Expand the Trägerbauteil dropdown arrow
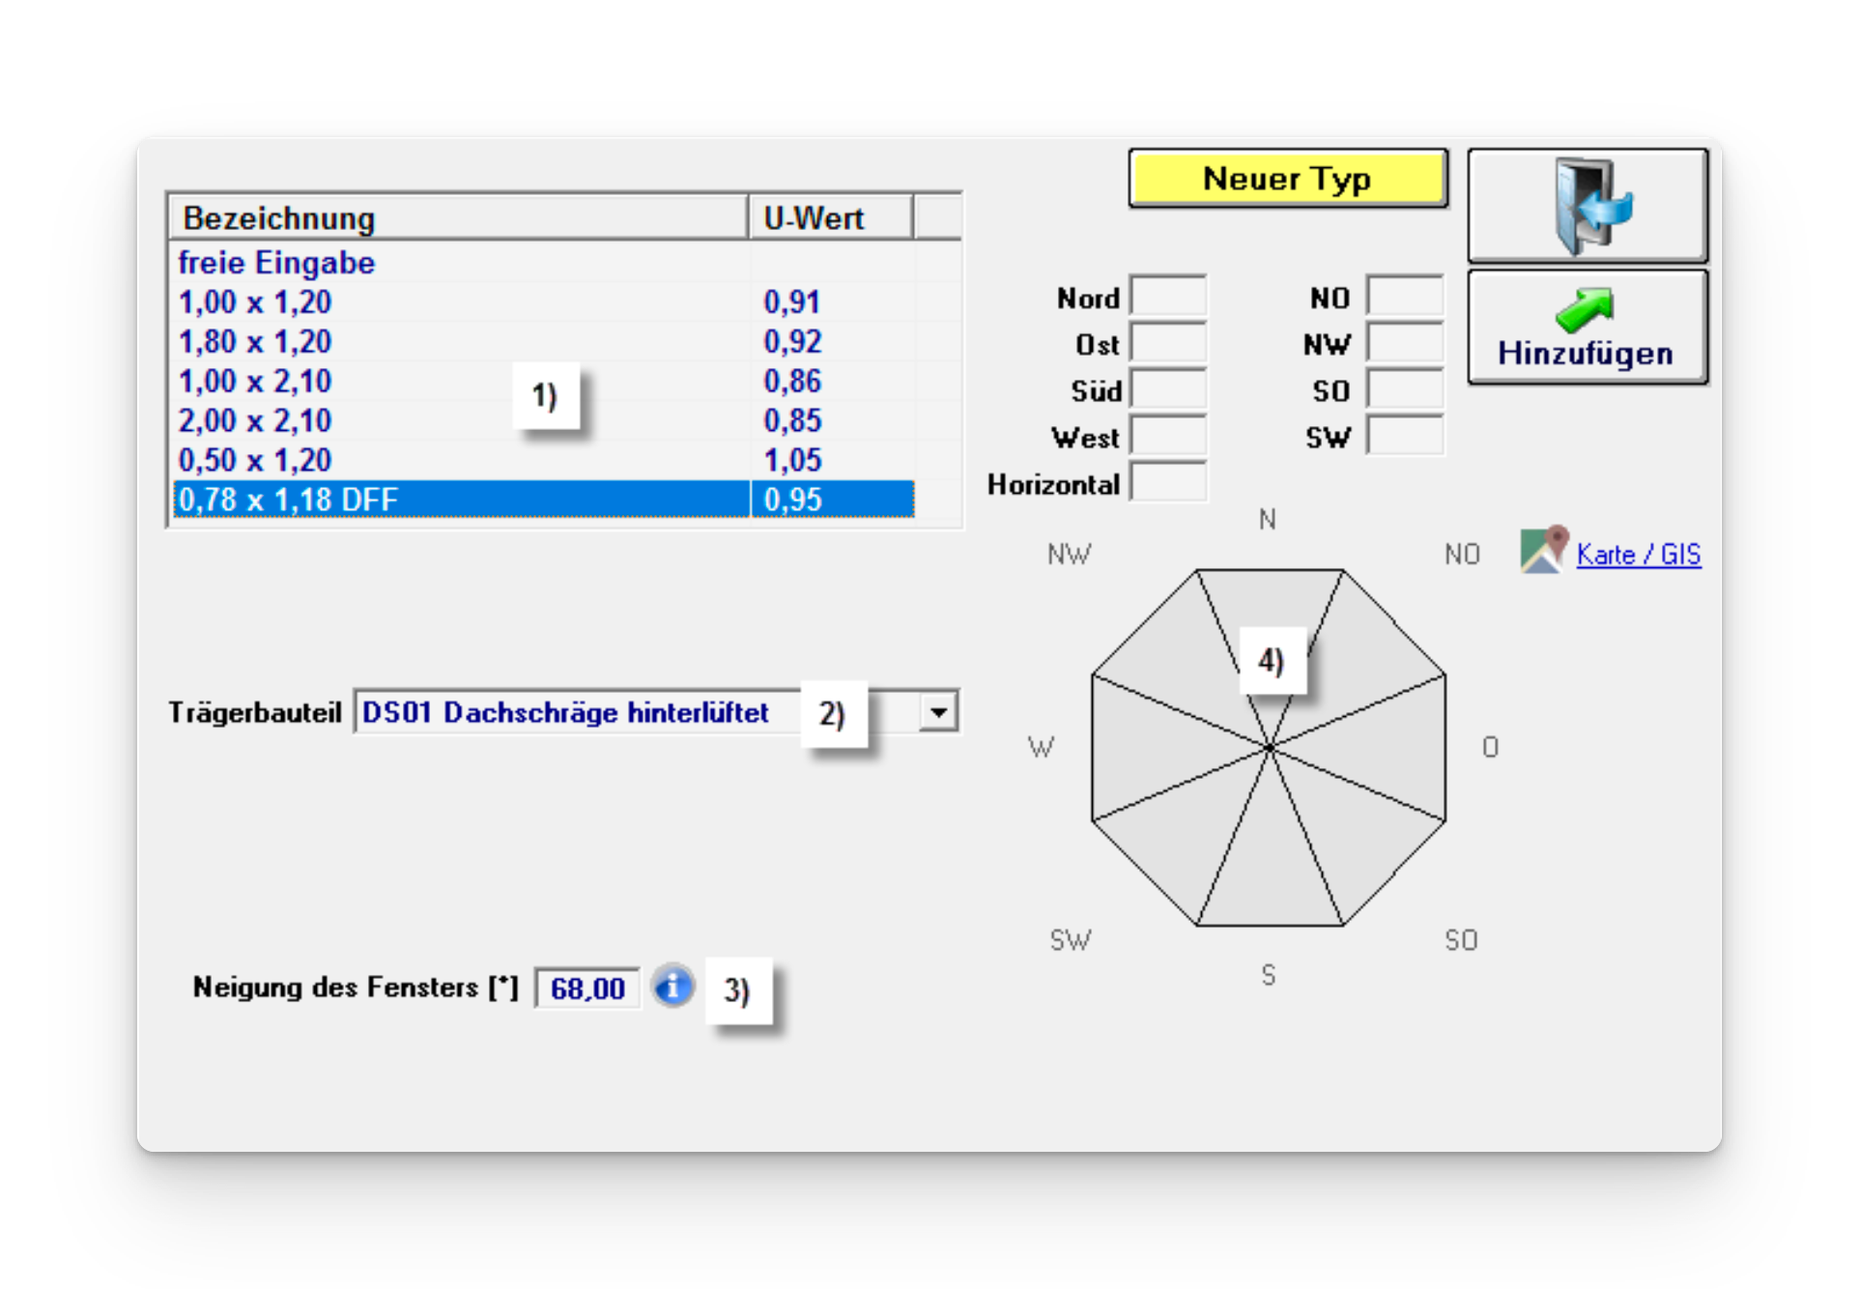 click(937, 713)
